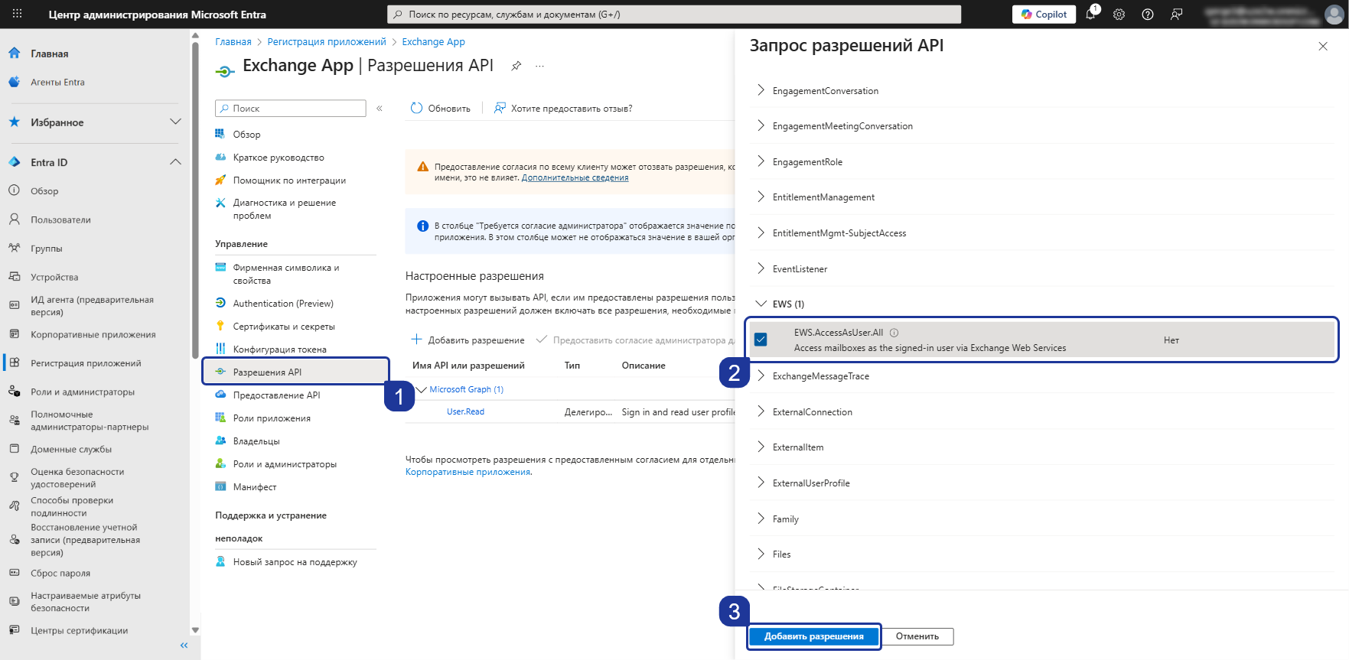Collapse the blade menu with double chevron
Screen dimensions: 1349x660
click(380, 109)
